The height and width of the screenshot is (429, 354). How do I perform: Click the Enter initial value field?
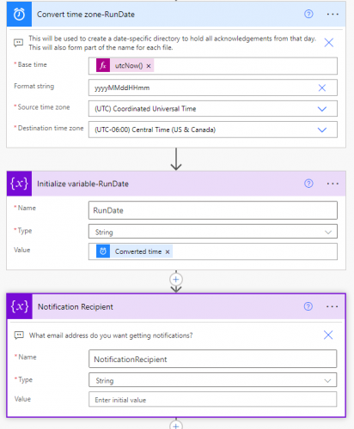coord(213,400)
